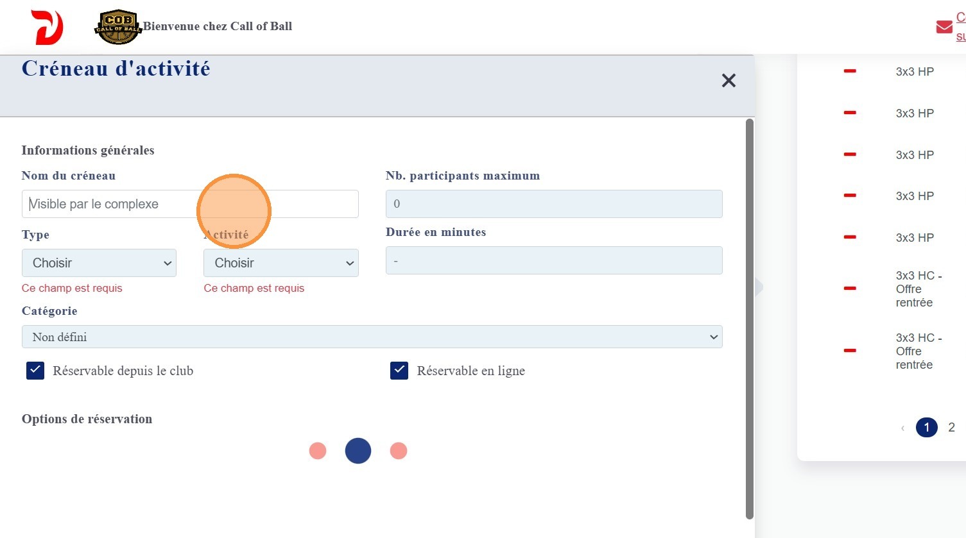Open the Type dropdown
The image size is (966, 538).
[x=99, y=263]
